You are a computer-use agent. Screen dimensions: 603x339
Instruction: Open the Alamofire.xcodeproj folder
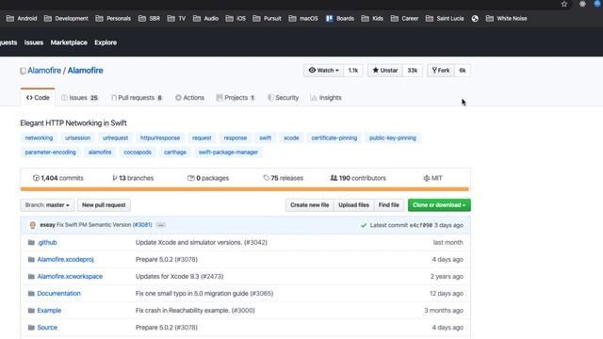tap(65, 260)
